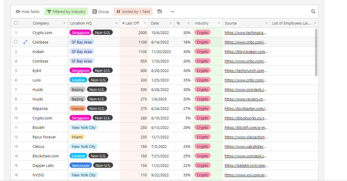Open the blog.kraken.com source link
The image size is (347, 181).
click(246, 52)
